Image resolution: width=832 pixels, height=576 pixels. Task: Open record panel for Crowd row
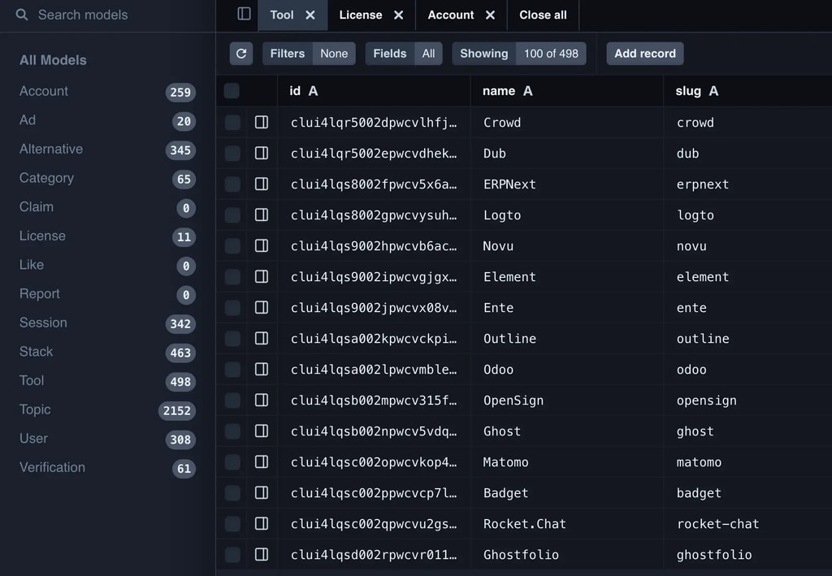coord(262,123)
